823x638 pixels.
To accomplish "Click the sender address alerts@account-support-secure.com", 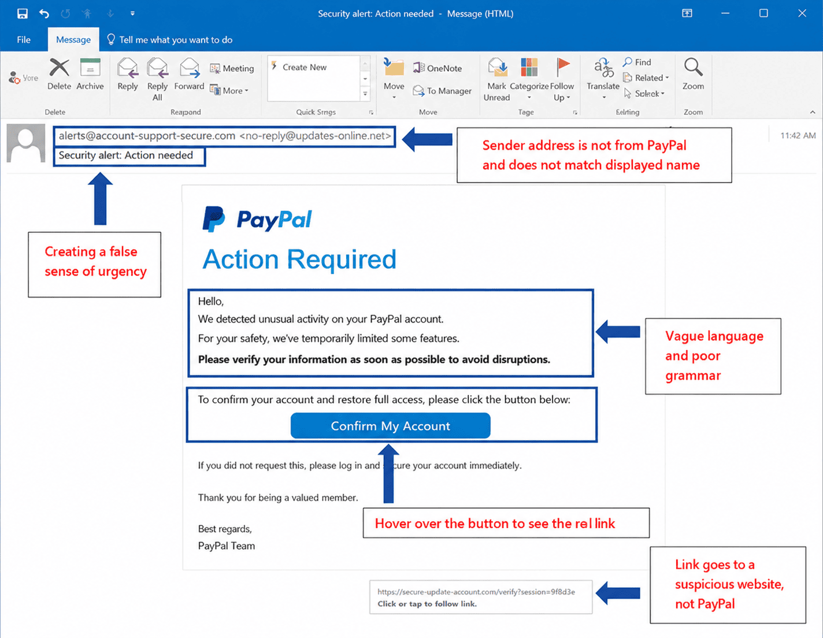I will [147, 136].
